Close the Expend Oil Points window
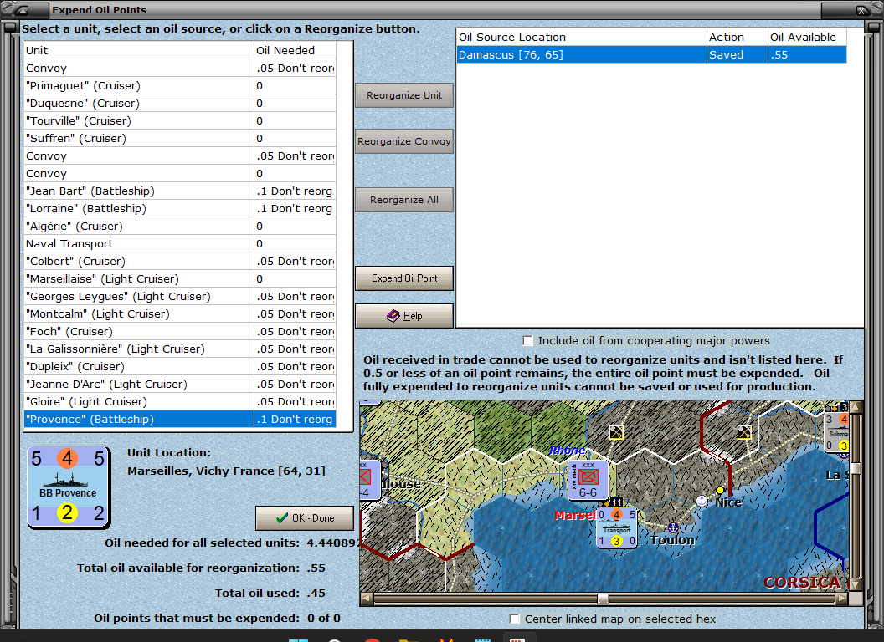This screenshot has height=642, width=884. coord(861,10)
